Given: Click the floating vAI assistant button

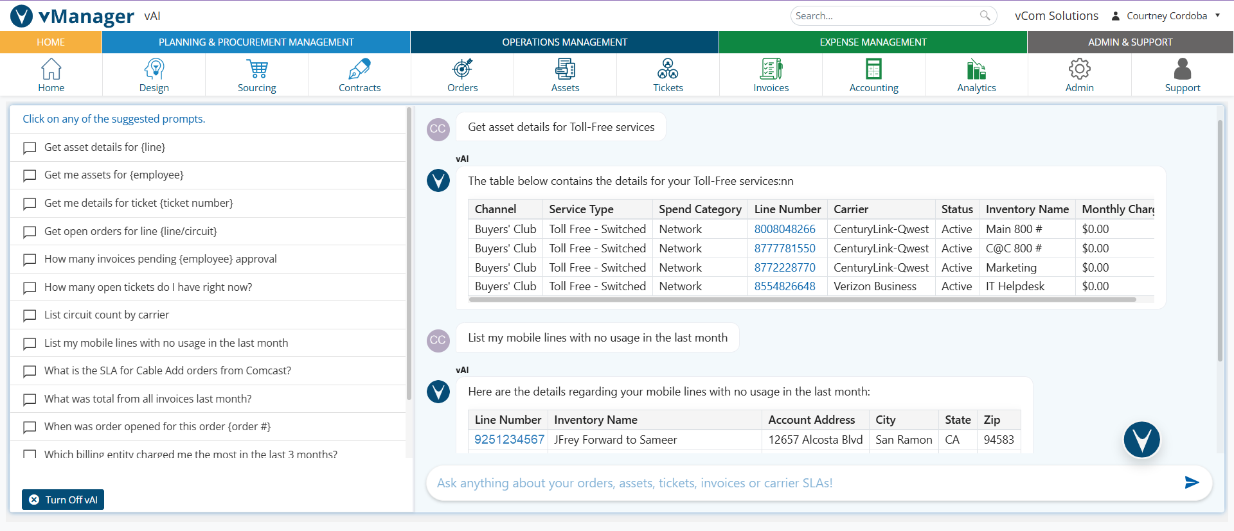Looking at the screenshot, I should point(1141,440).
